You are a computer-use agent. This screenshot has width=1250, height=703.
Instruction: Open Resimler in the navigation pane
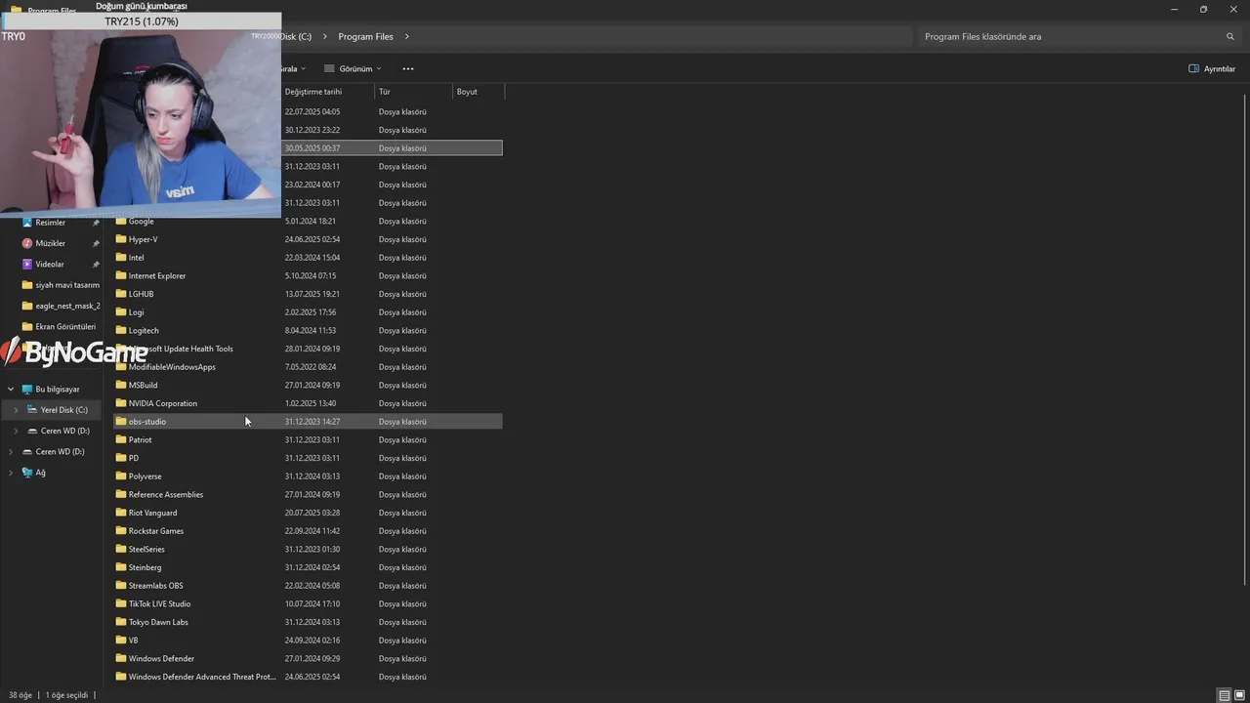[51, 223]
